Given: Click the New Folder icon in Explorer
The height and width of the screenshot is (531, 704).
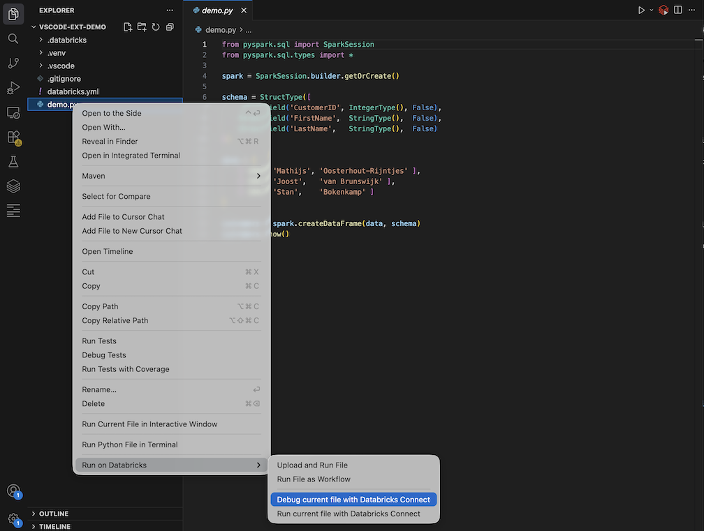Looking at the screenshot, I should (x=142, y=27).
